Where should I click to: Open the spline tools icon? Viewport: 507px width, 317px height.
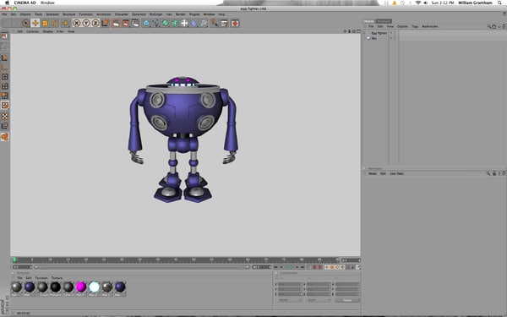click(x=155, y=23)
